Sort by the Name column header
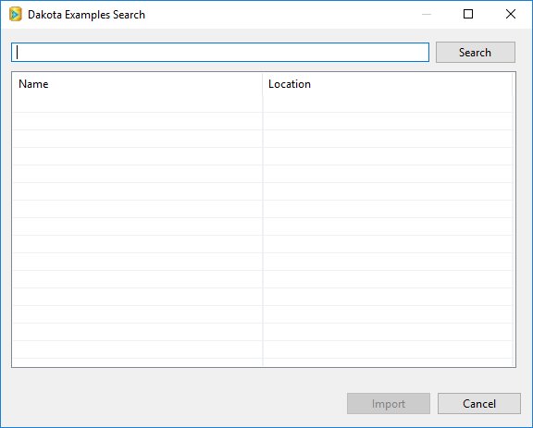This screenshot has width=533, height=428. click(137, 84)
